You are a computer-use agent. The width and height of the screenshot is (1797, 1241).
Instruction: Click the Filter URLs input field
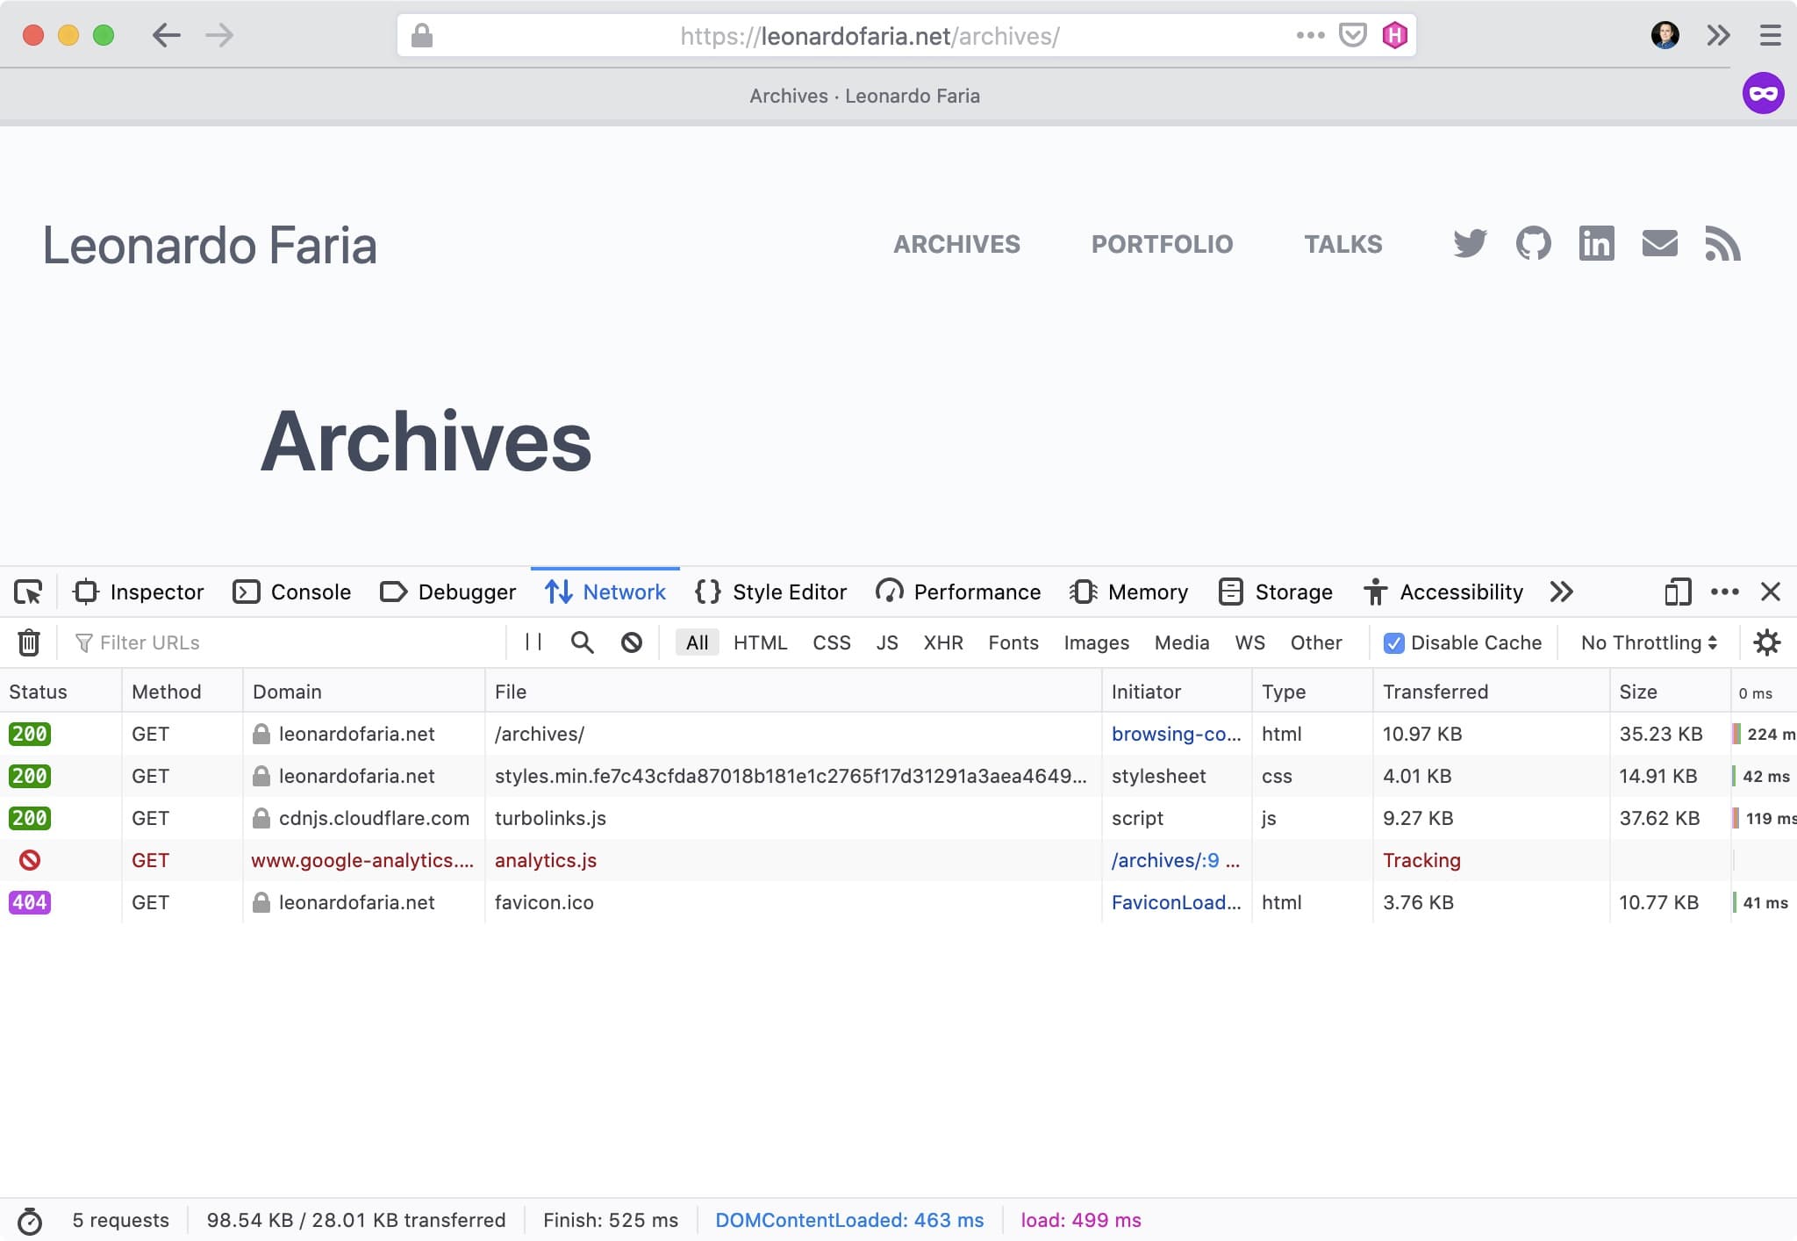[x=285, y=642]
